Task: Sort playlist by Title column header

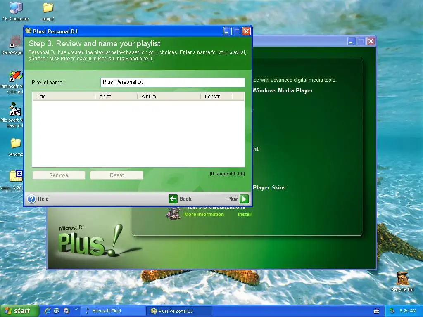Action: (x=64, y=97)
